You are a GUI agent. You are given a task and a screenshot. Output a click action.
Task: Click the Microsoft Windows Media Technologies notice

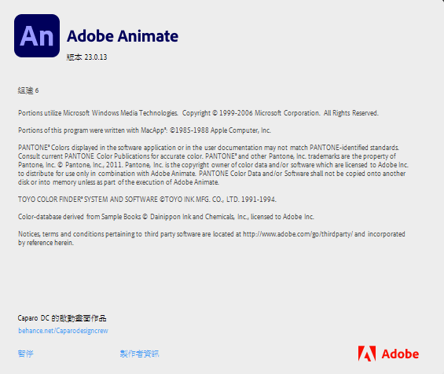(98, 113)
